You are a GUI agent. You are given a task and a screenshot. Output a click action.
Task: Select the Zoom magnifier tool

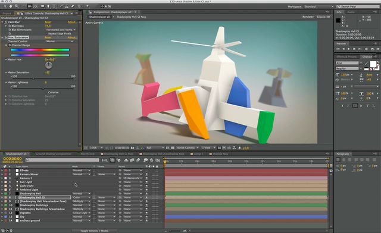point(17,6)
